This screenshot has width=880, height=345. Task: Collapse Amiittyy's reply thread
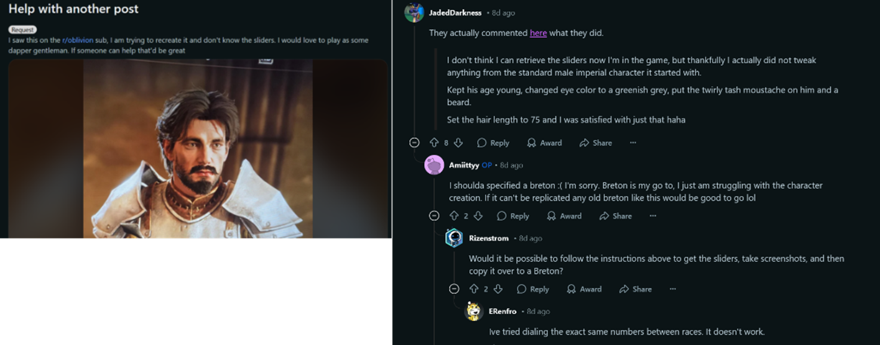pyautogui.click(x=434, y=216)
